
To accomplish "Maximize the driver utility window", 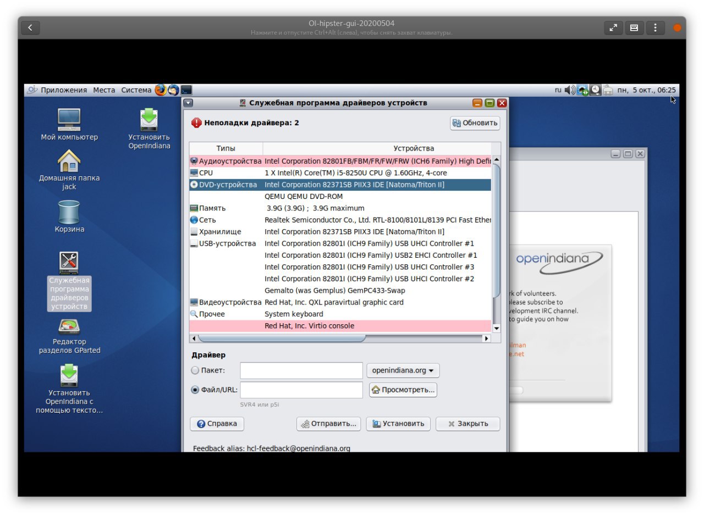I will click(x=490, y=103).
